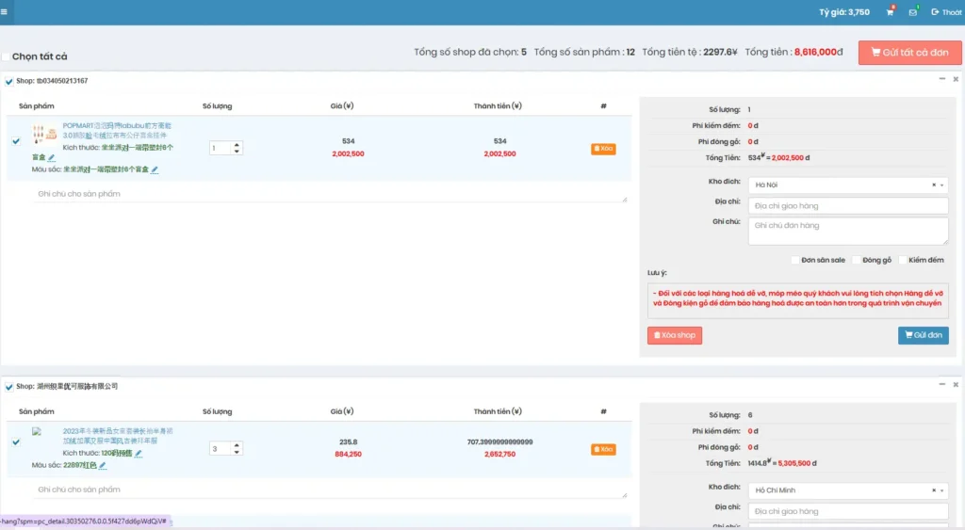Collapse the tb034050213167 shop panel

942,79
